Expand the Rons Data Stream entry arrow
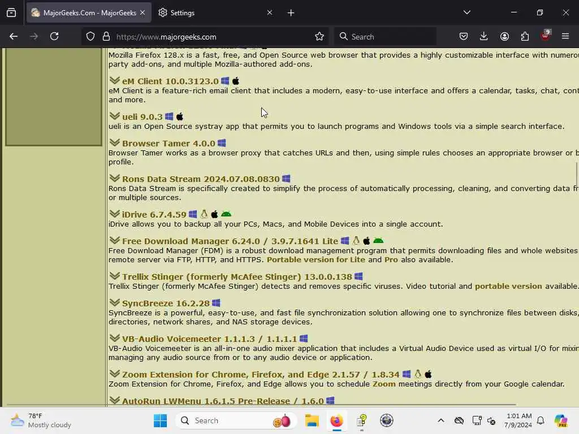 (x=114, y=178)
